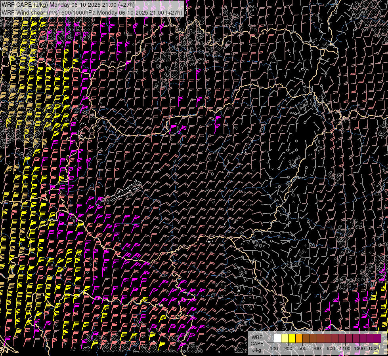
Task: Pick the white swatch in the CAPE legend
Action: [277, 338]
